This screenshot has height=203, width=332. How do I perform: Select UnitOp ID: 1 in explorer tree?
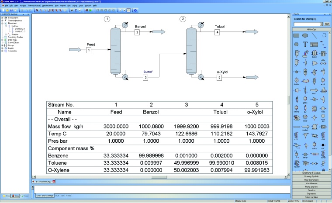tap(20, 29)
